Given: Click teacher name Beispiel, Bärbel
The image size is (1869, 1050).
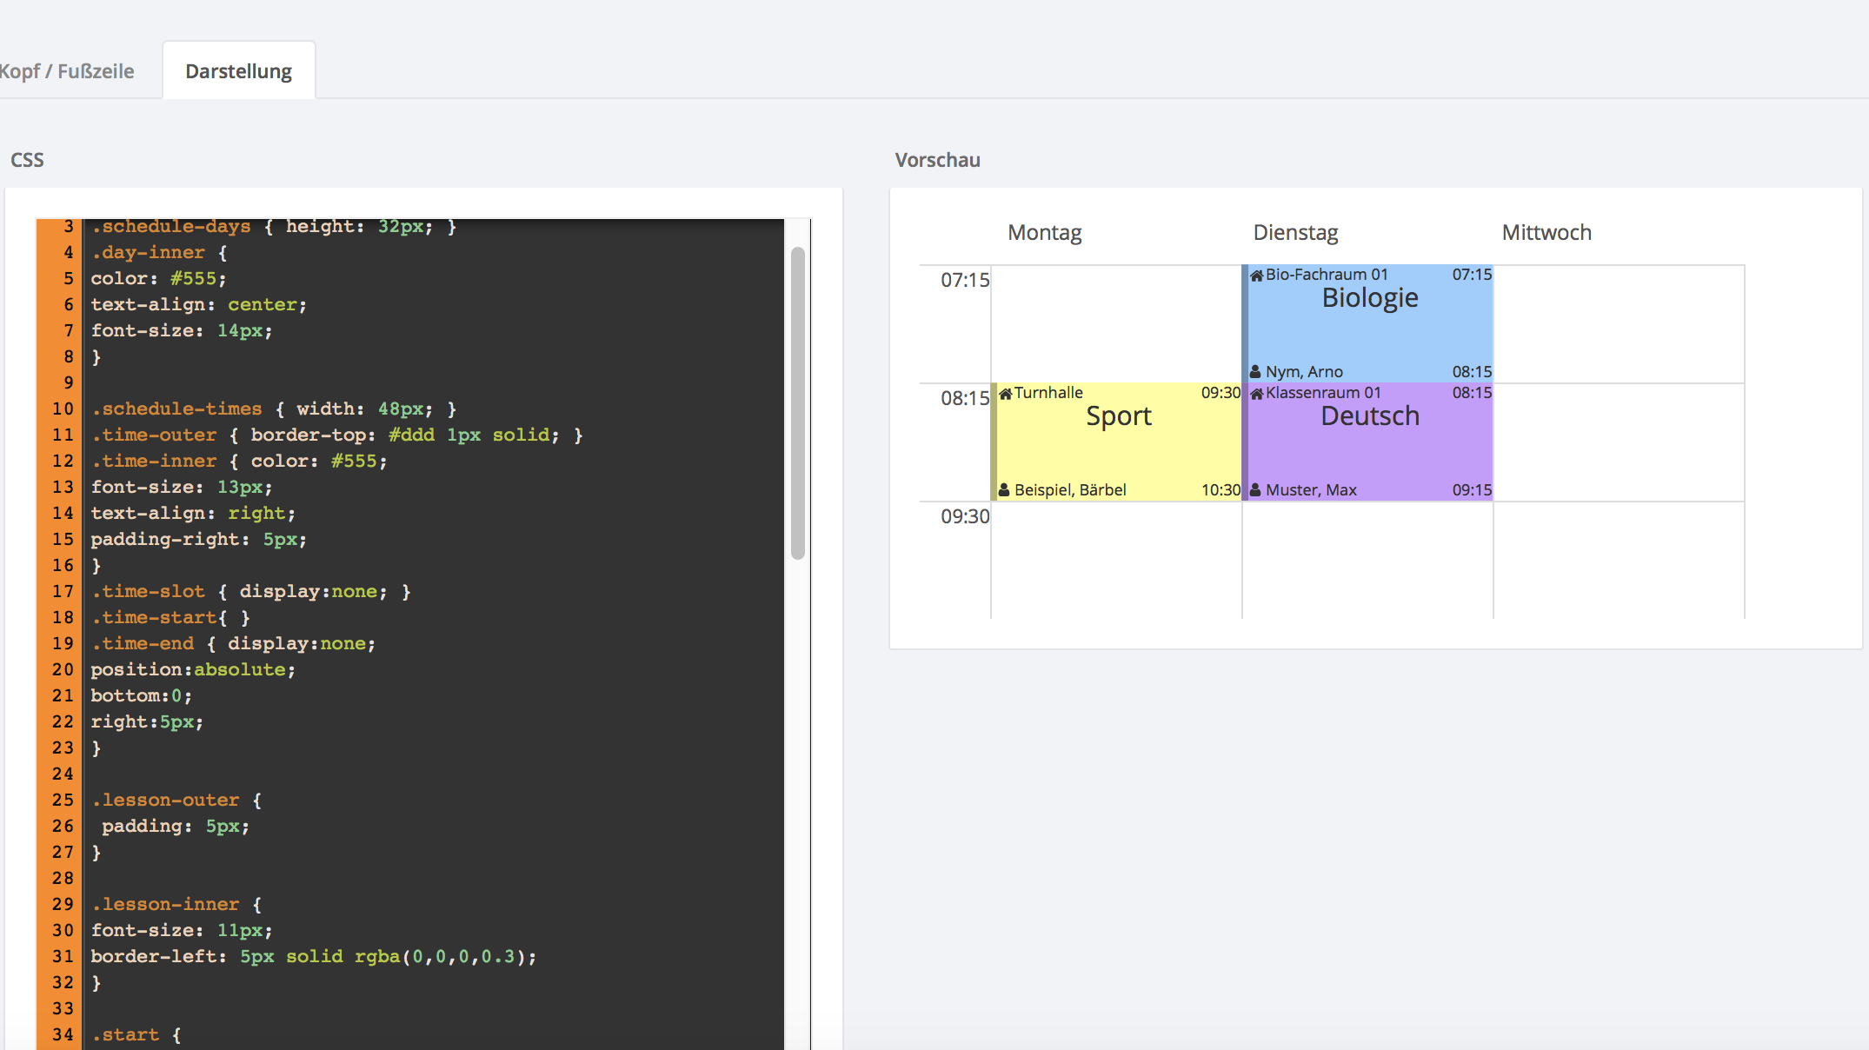Looking at the screenshot, I should pyautogui.click(x=1070, y=490).
